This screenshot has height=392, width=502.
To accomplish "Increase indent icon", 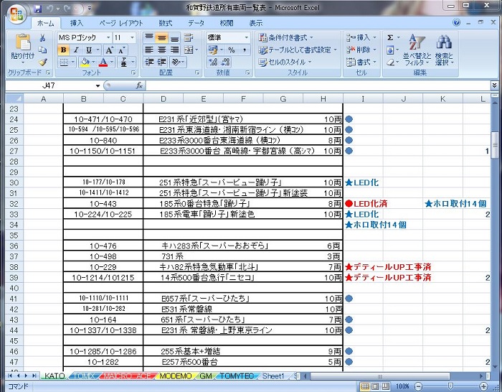I will [161, 62].
